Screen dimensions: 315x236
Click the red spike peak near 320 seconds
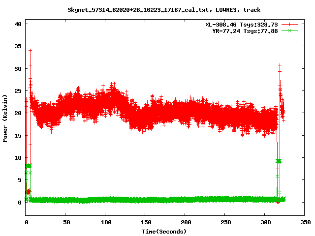click(x=280, y=65)
